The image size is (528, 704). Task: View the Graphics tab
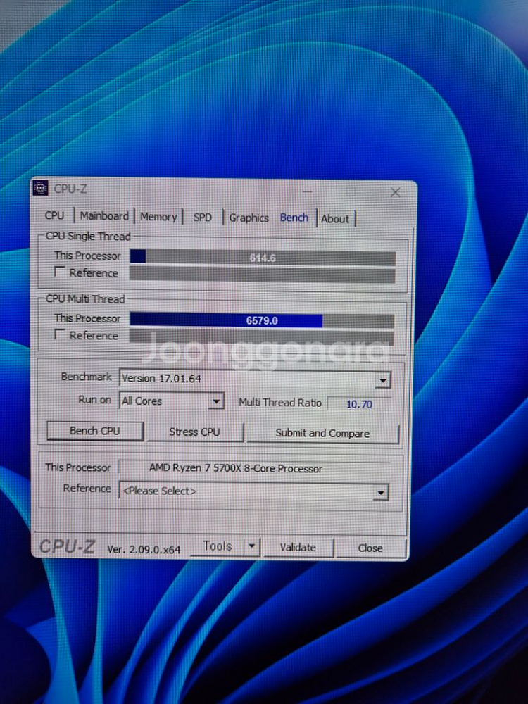point(249,218)
